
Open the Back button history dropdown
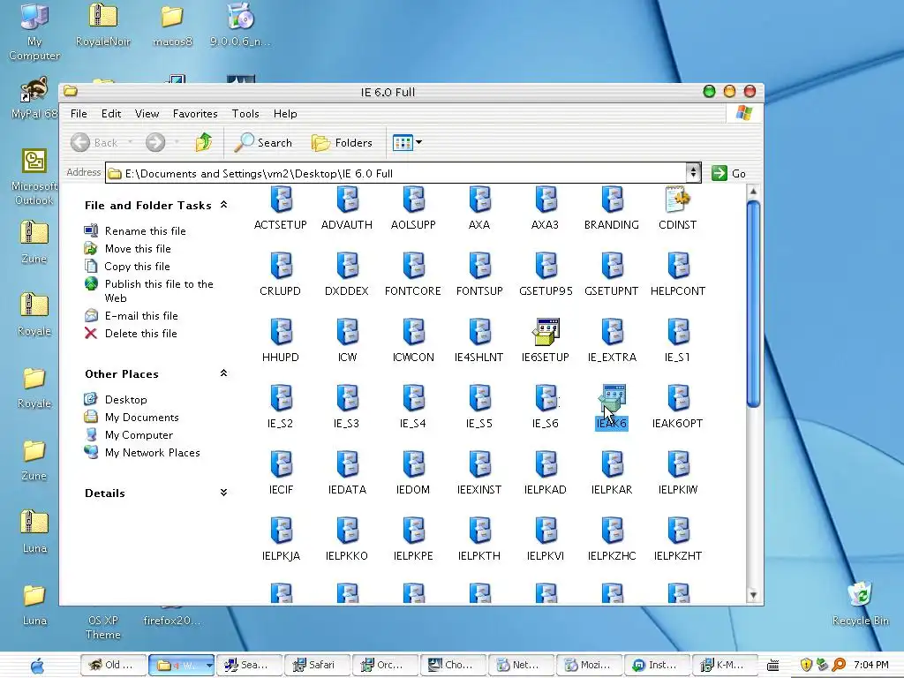coord(131,142)
